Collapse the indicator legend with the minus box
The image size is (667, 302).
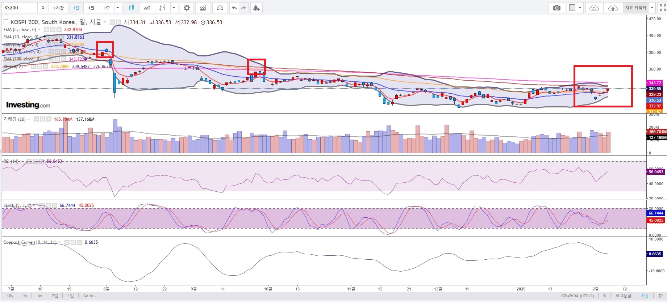pos(6,22)
